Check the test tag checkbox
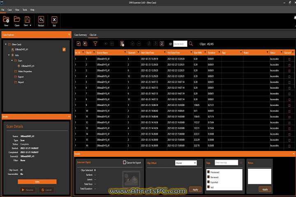Viewport: 296px width, 197px height. (208, 187)
